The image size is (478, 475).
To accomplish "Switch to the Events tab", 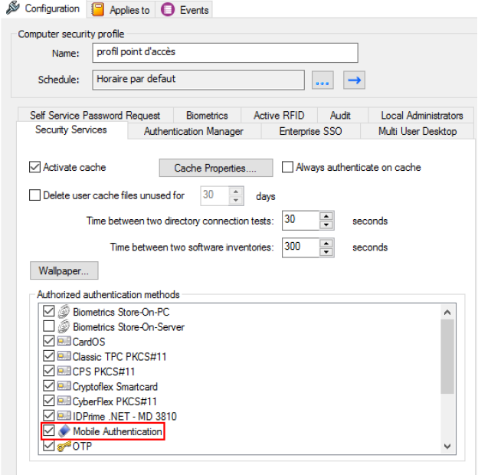I will pyautogui.click(x=184, y=10).
